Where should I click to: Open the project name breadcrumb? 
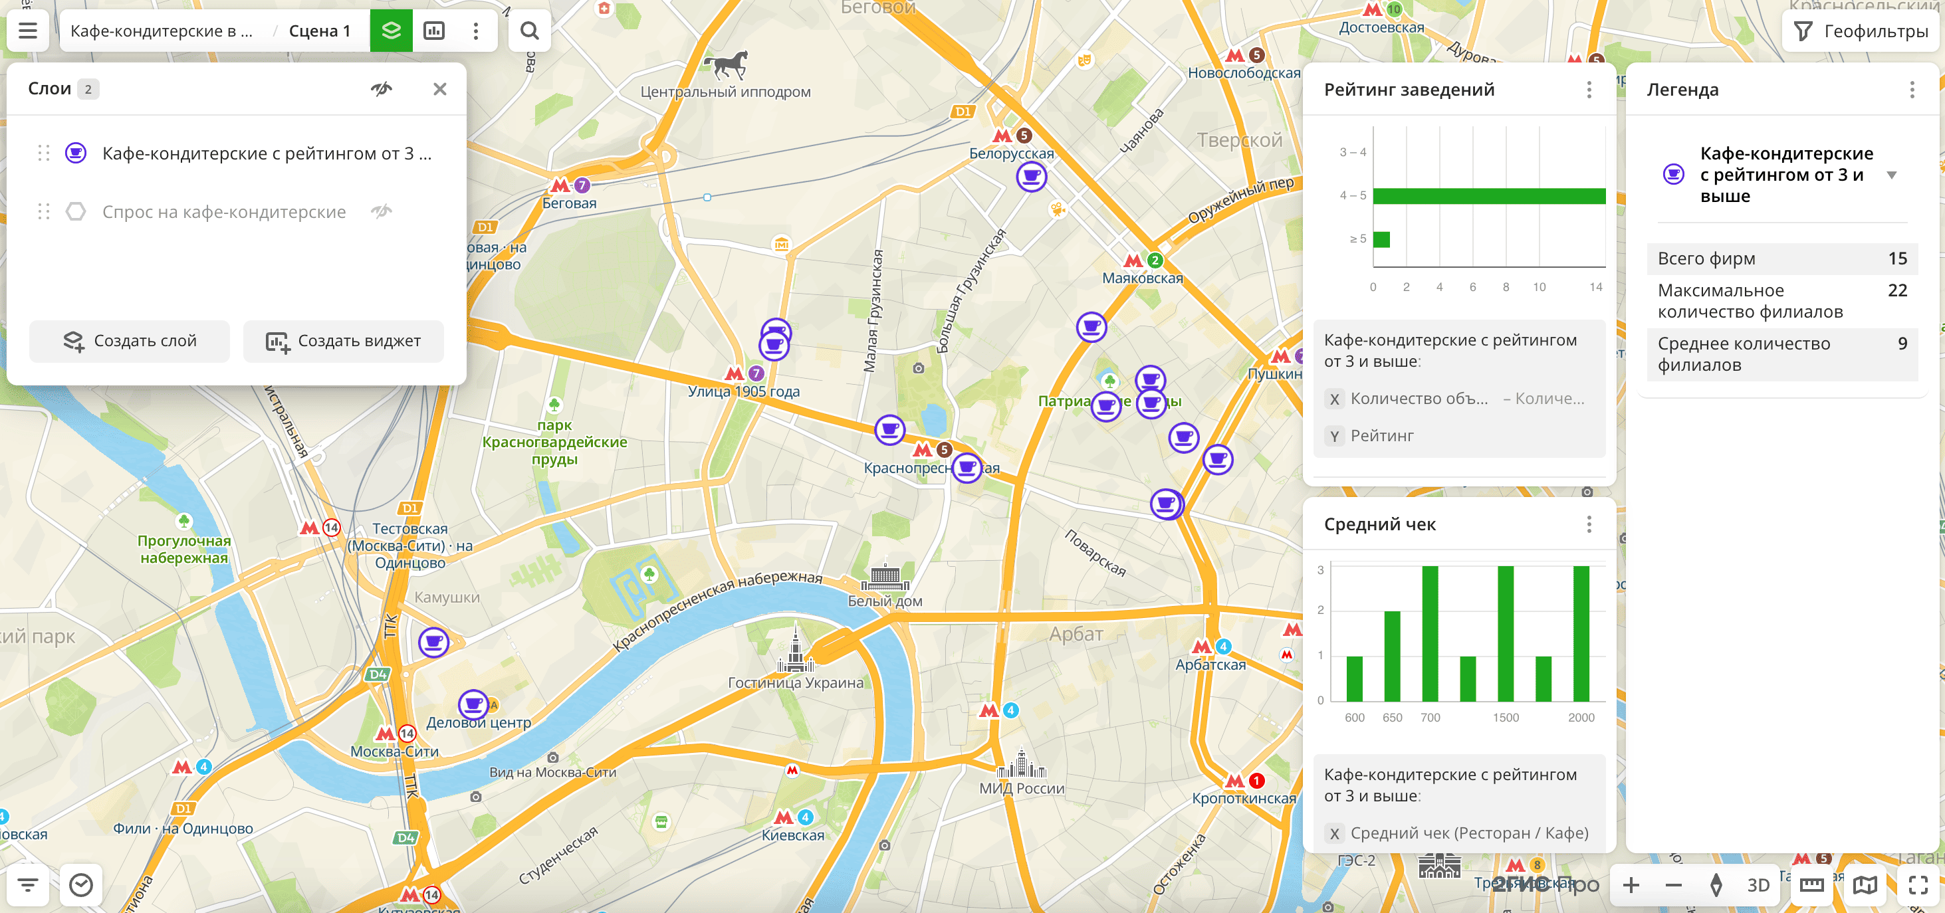point(162,31)
